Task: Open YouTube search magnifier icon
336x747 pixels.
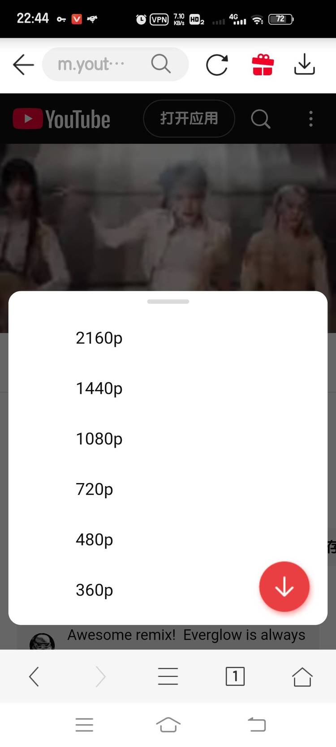Action: [x=260, y=119]
